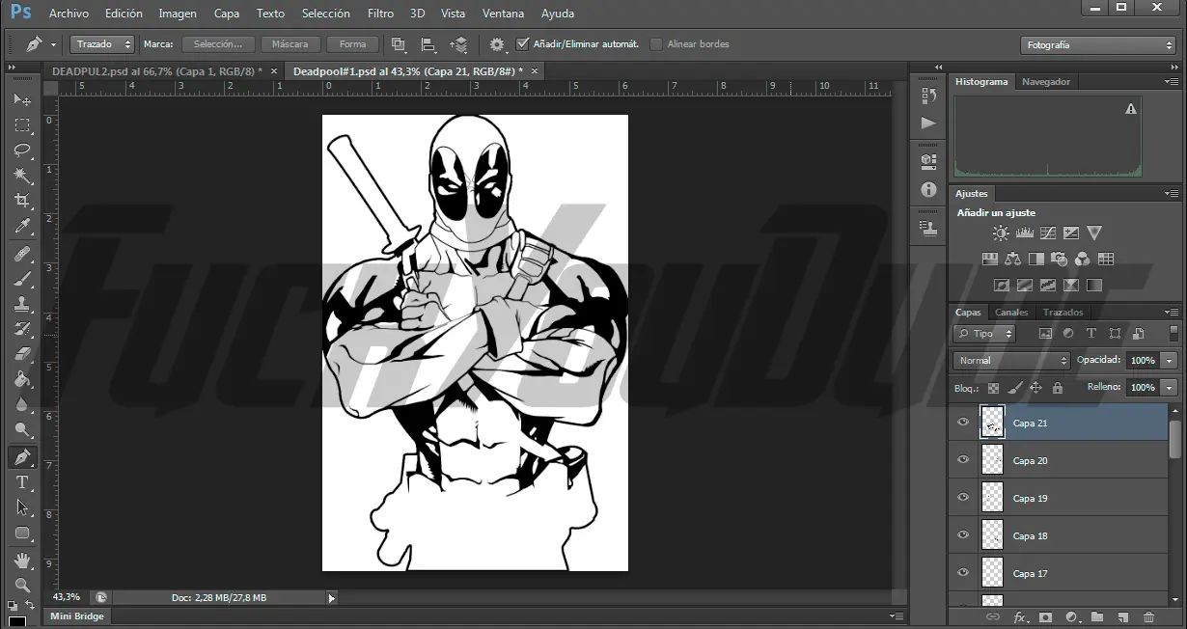The width and height of the screenshot is (1187, 629).
Task: Click the Capa 21 layer thumbnail
Action: coord(992,423)
